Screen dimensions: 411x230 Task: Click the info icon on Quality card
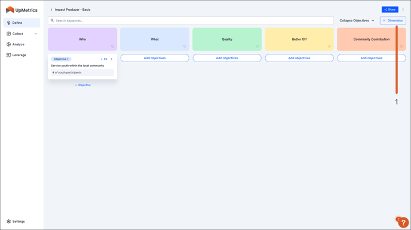[x=257, y=46]
